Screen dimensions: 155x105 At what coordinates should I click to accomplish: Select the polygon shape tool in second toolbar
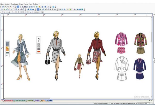pyautogui.click(x=2, y=10)
